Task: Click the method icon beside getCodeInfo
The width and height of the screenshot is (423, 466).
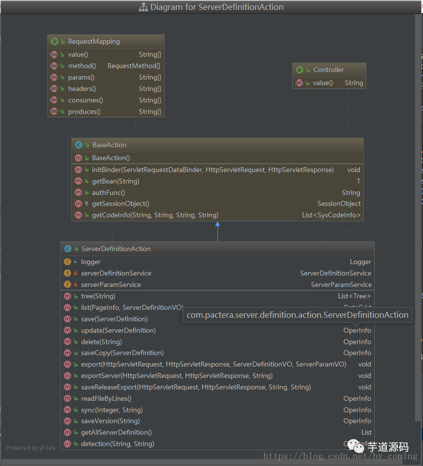Action: pos(78,215)
